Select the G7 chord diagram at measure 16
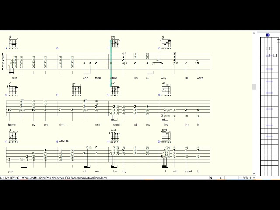The height and width of the screenshot is (210, 280). [x=166, y=89]
